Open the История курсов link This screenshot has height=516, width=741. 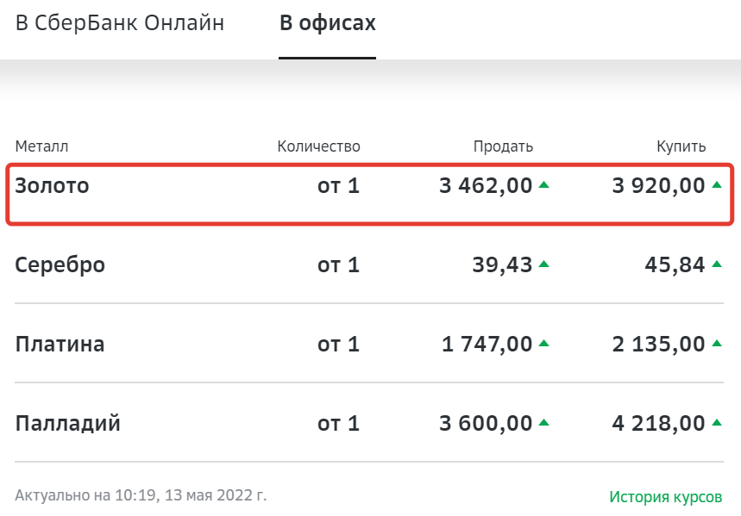point(665,497)
